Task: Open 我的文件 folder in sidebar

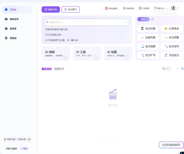Action: (6, 19)
